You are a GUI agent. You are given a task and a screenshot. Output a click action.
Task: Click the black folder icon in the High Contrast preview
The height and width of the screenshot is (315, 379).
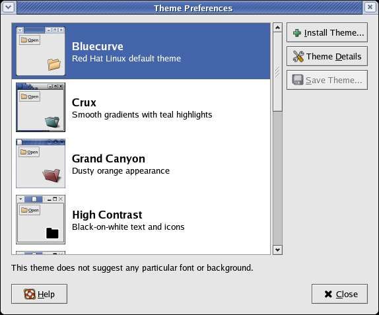[52, 233]
